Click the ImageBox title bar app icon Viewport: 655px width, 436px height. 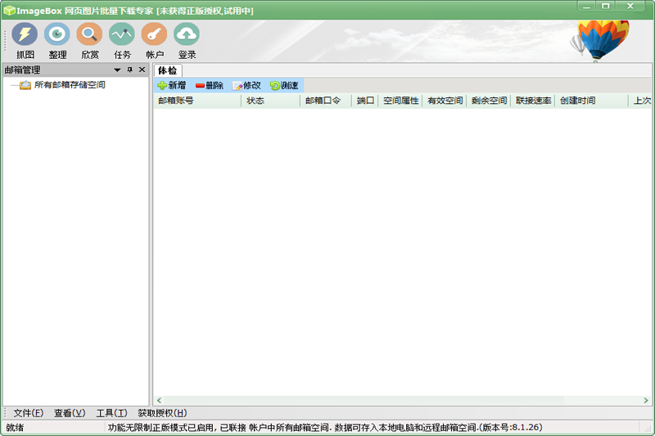pos(9,11)
